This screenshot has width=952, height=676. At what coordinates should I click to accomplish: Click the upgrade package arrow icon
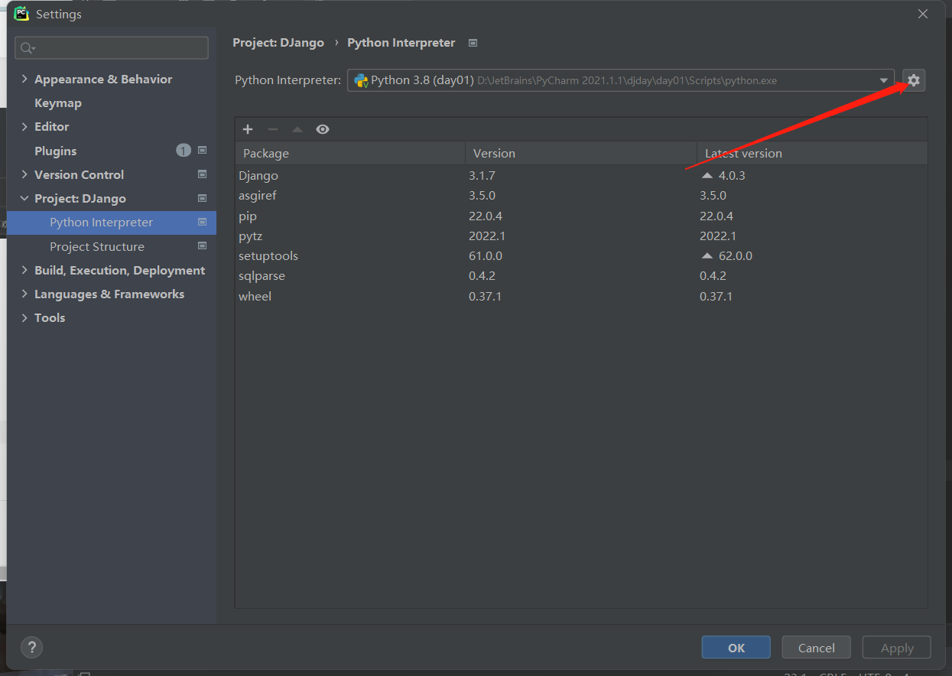pos(297,129)
